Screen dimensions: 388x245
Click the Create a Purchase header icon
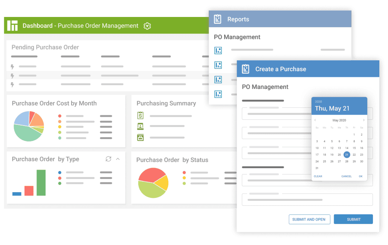[246, 69]
